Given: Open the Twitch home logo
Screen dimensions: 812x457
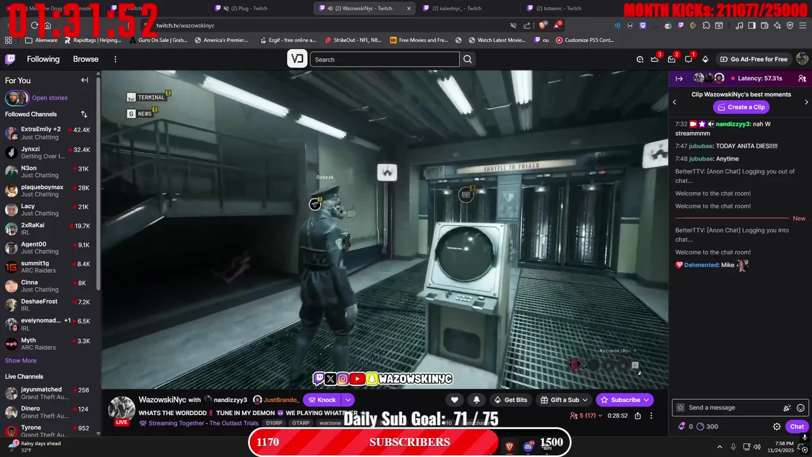Looking at the screenshot, I should point(10,59).
